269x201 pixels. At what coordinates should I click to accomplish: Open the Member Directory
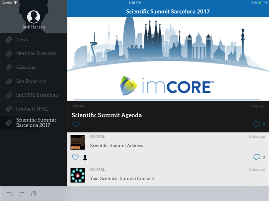tap(34, 53)
